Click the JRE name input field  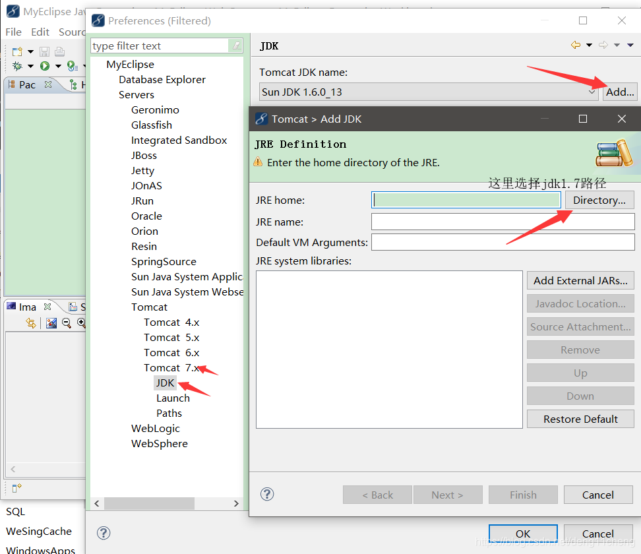point(503,222)
